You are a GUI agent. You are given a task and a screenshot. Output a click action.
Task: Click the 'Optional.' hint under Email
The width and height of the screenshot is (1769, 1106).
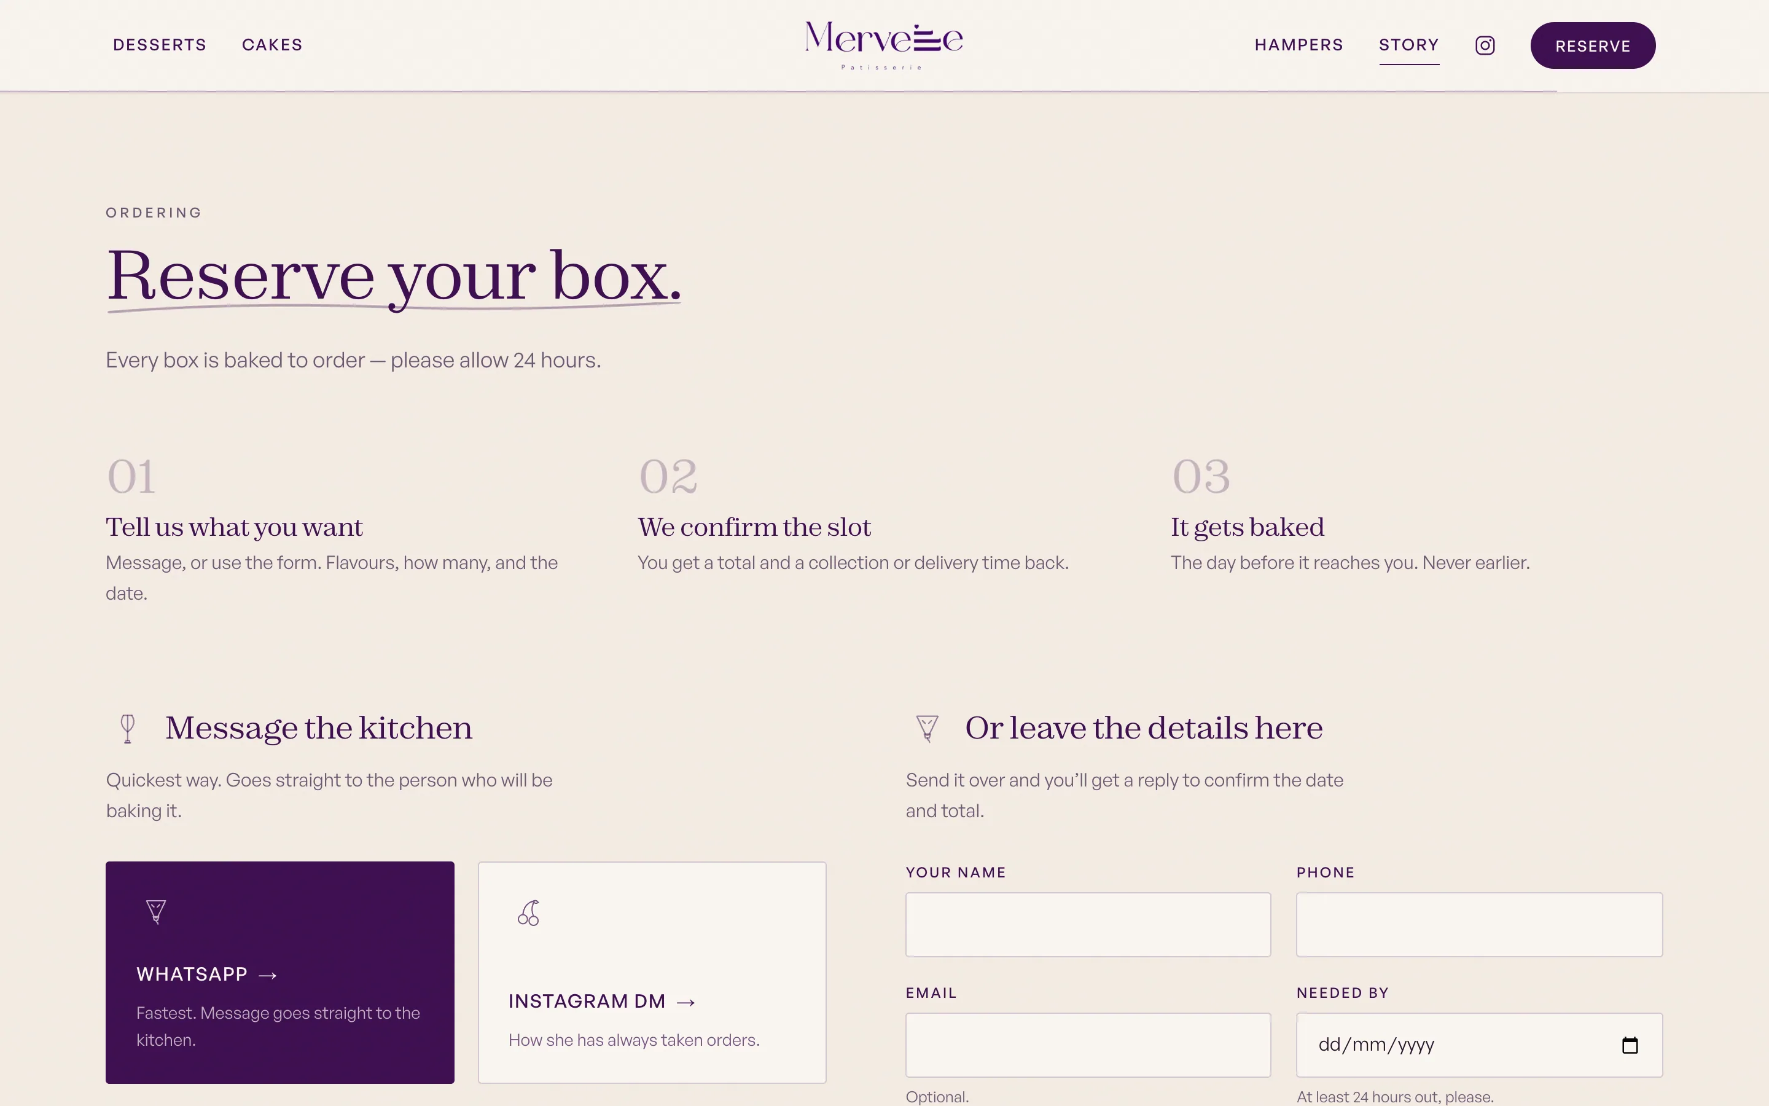(x=937, y=1097)
